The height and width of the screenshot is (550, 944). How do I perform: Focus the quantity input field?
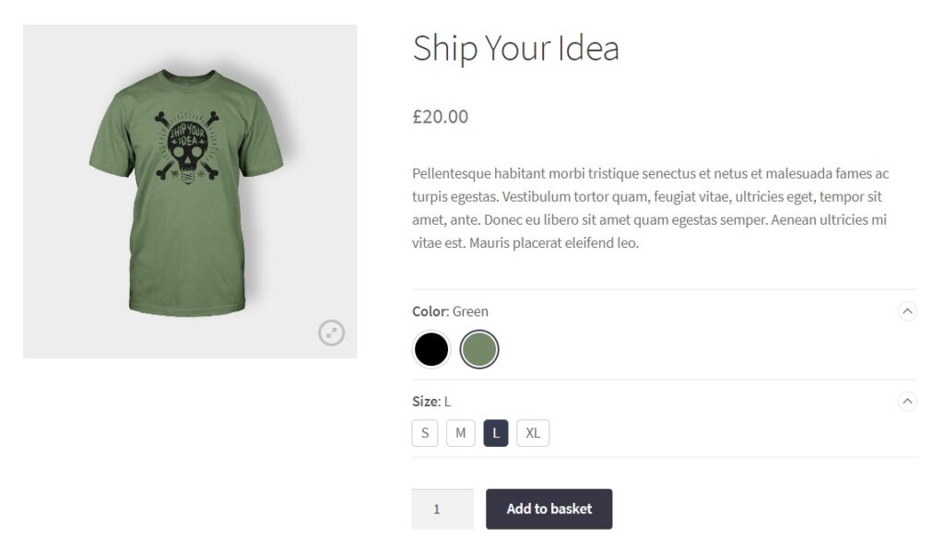click(x=442, y=509)
